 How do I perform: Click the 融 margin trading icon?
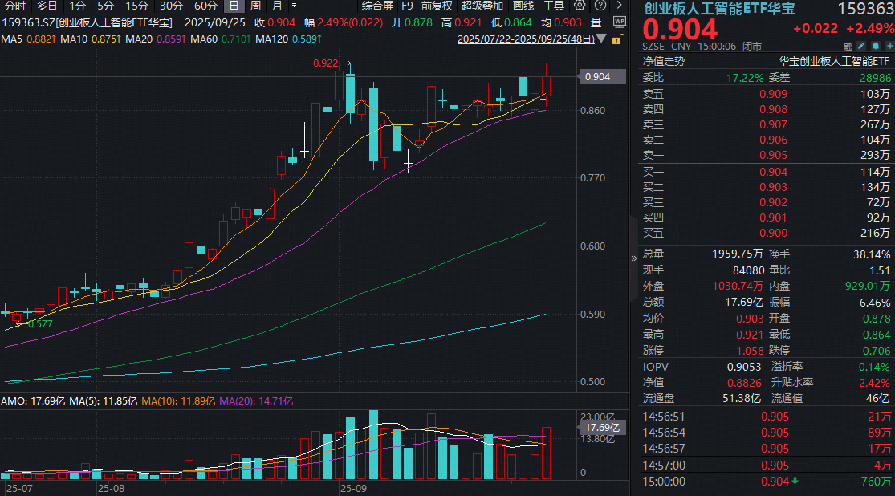pos(847,47)
